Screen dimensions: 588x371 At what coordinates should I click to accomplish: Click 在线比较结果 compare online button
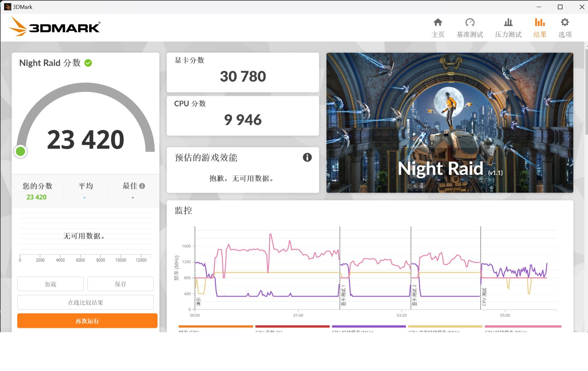click(86, 302)
